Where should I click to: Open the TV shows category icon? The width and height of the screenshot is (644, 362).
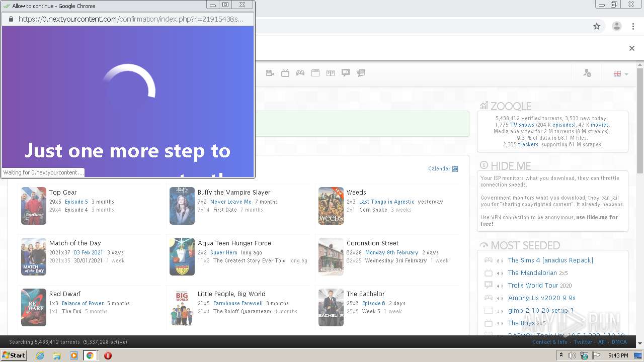pos(285,73)
